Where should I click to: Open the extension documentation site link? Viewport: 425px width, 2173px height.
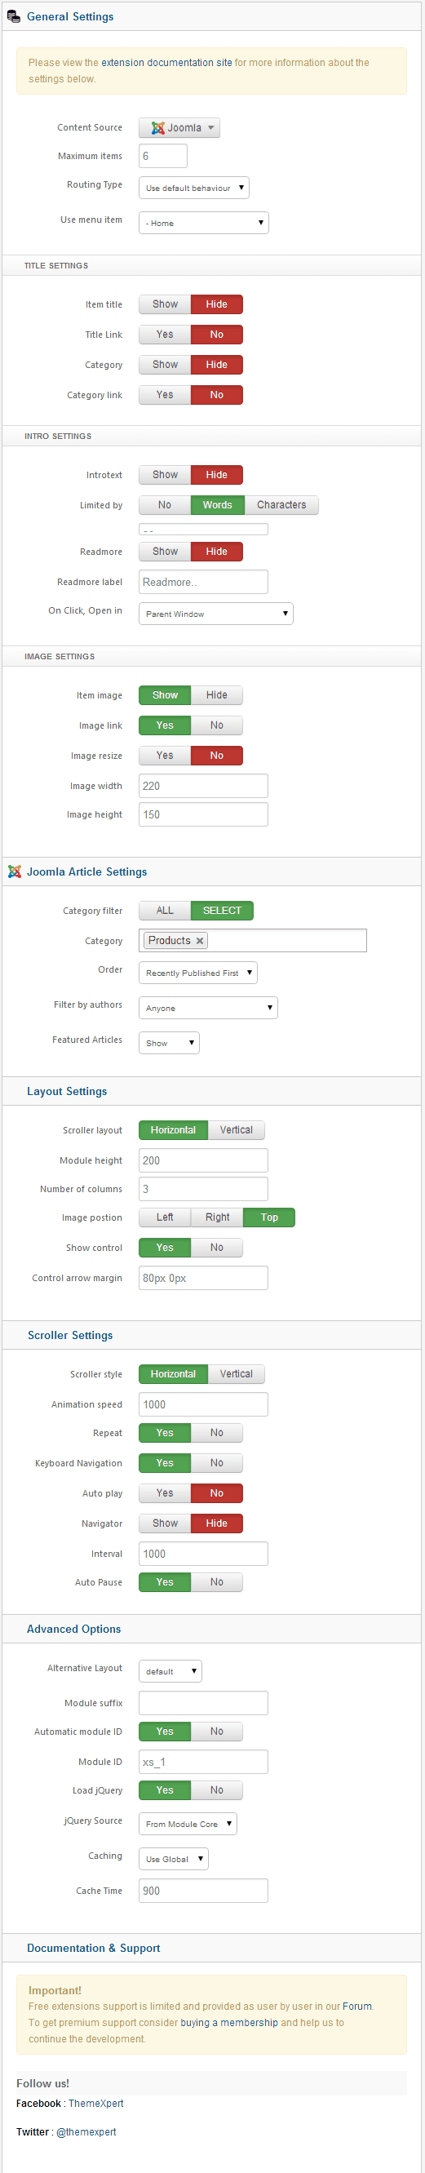(x=166, y=64)
